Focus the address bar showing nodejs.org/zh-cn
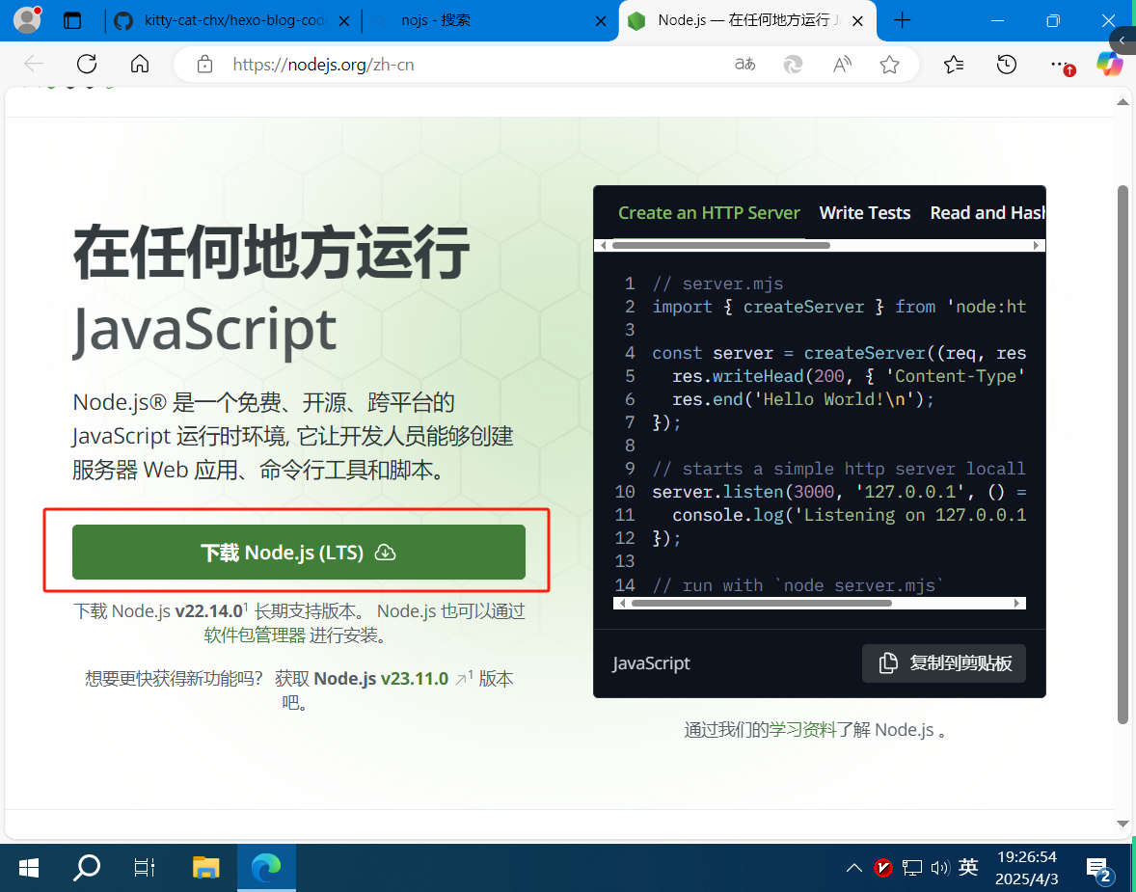Image resolution: width=1136 pixels, height=892 pixels. (478, 65)
